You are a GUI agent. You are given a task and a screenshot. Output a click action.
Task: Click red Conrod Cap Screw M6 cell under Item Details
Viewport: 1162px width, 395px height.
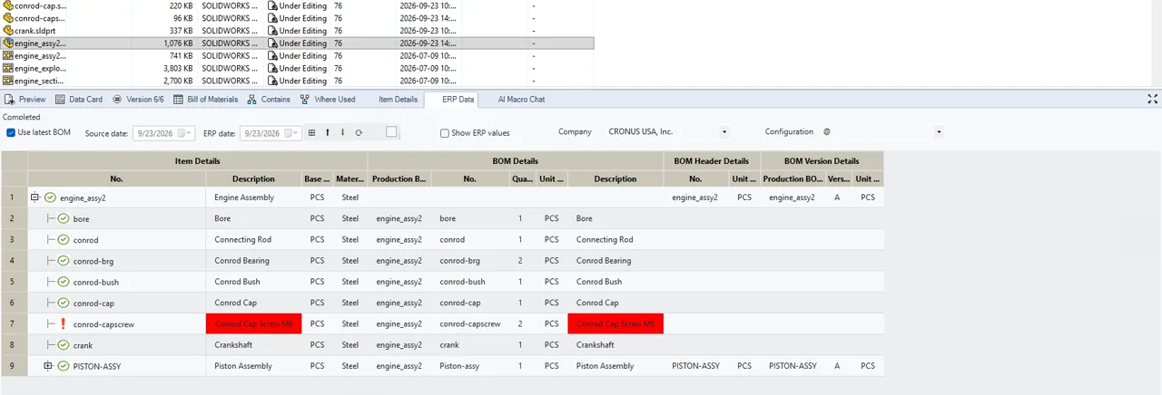(x=253, y=323)
